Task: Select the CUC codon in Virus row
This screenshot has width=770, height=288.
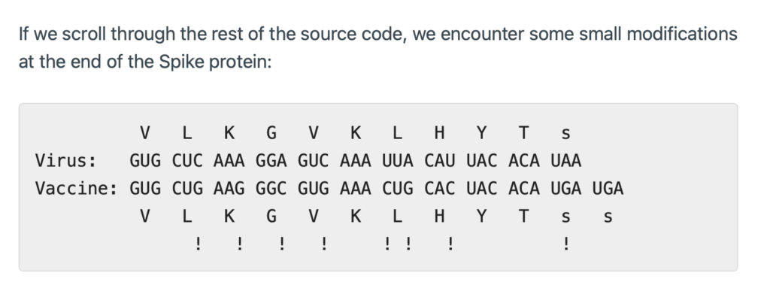Action: click(187, 161)
